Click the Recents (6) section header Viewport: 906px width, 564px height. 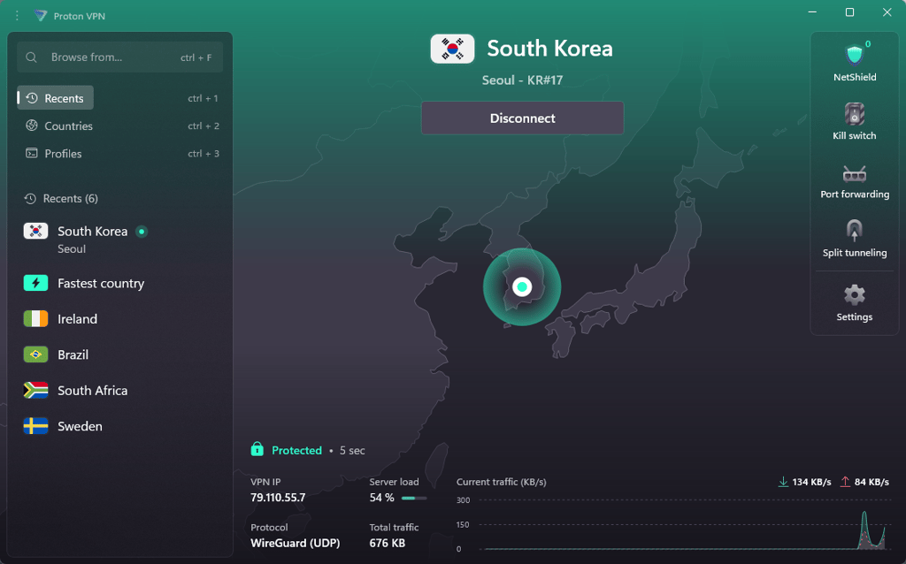tap(71, 199)
